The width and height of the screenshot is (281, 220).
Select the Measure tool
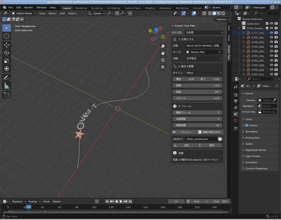7,86
